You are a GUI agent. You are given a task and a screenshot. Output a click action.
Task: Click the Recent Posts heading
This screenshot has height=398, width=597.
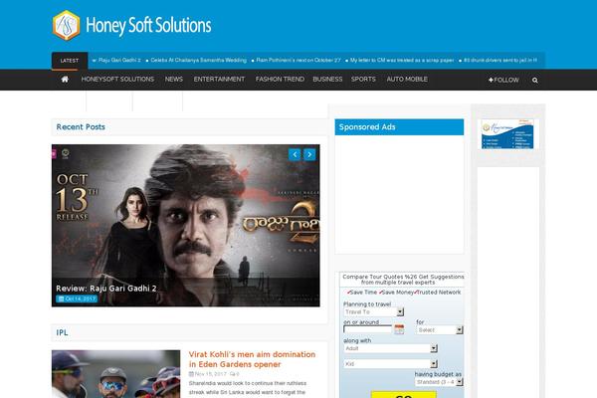tap(81, 126)
